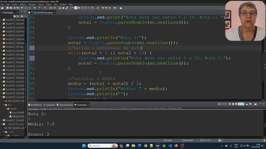Click the Windows Start button
Image resolution: width=266 pixels, height=149 pixels.
(x=84, y=146)
